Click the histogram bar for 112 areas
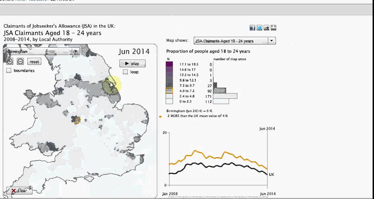The image size is (374, 199). [221, 101]
